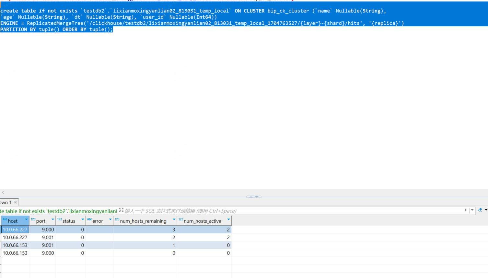The image size is (488, 278).
Task: Select num_hosts_remaining cell with value 2
Action: (145, 237)
